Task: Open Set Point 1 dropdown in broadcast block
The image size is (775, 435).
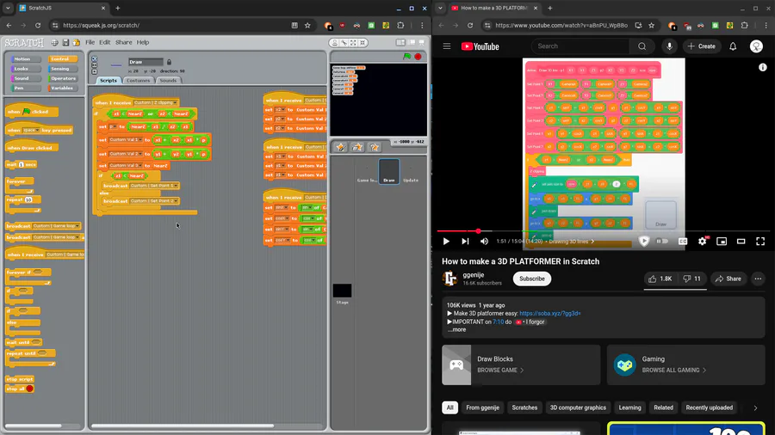Action: [x=154, y=186]
